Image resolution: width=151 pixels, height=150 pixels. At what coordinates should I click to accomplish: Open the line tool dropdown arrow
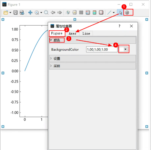click(114, 13)
